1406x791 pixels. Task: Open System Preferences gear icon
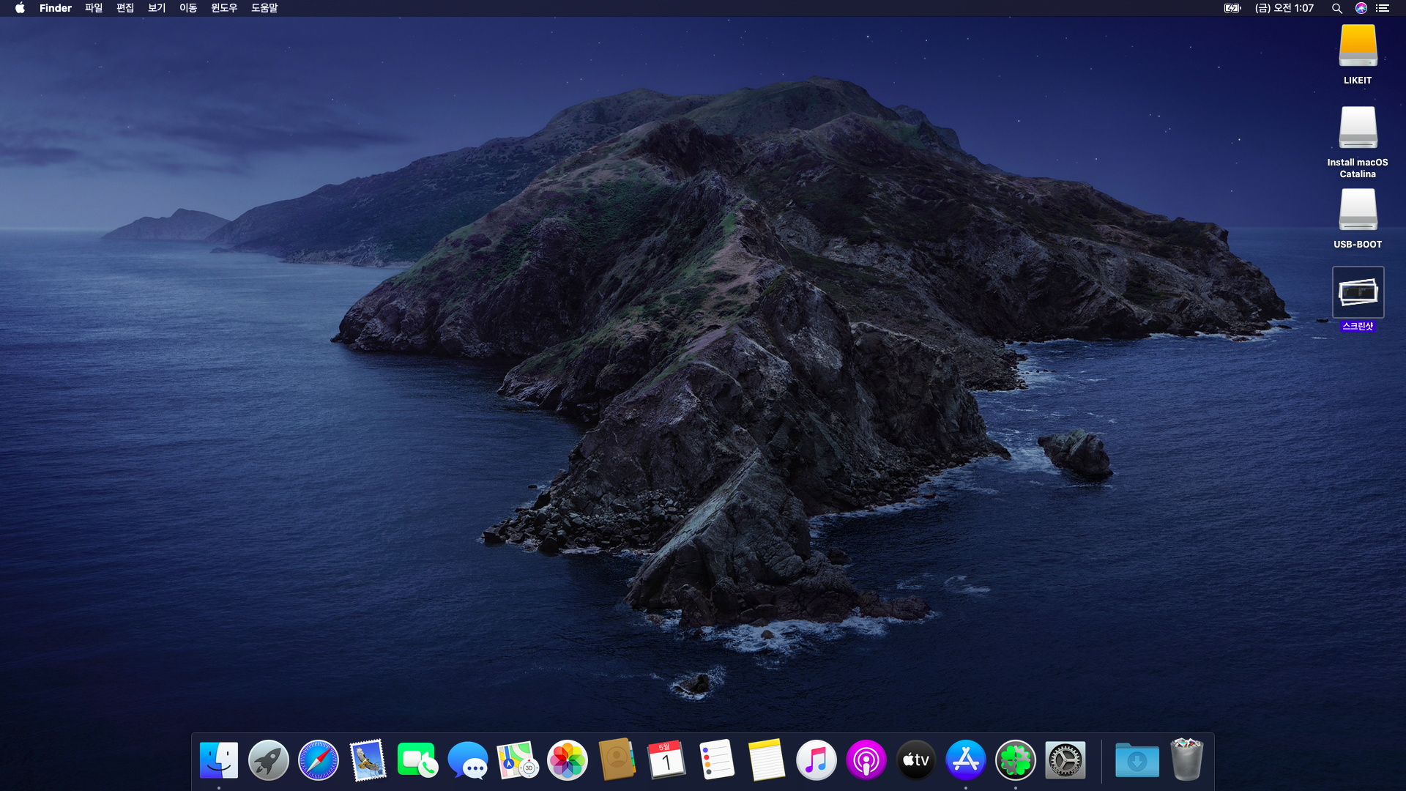point(1065,760)
